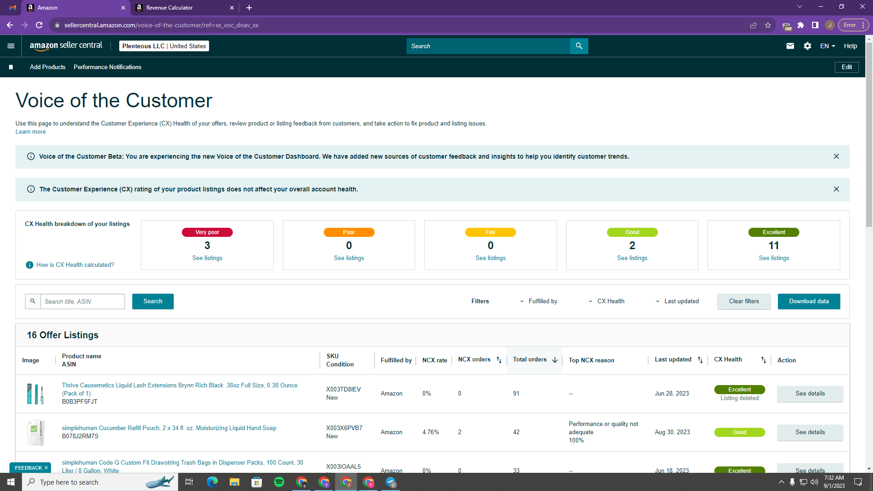Click the Seller Central header search field
This screenshot has width=873, height=491.
pyautogui.click(x=488, y=46)
